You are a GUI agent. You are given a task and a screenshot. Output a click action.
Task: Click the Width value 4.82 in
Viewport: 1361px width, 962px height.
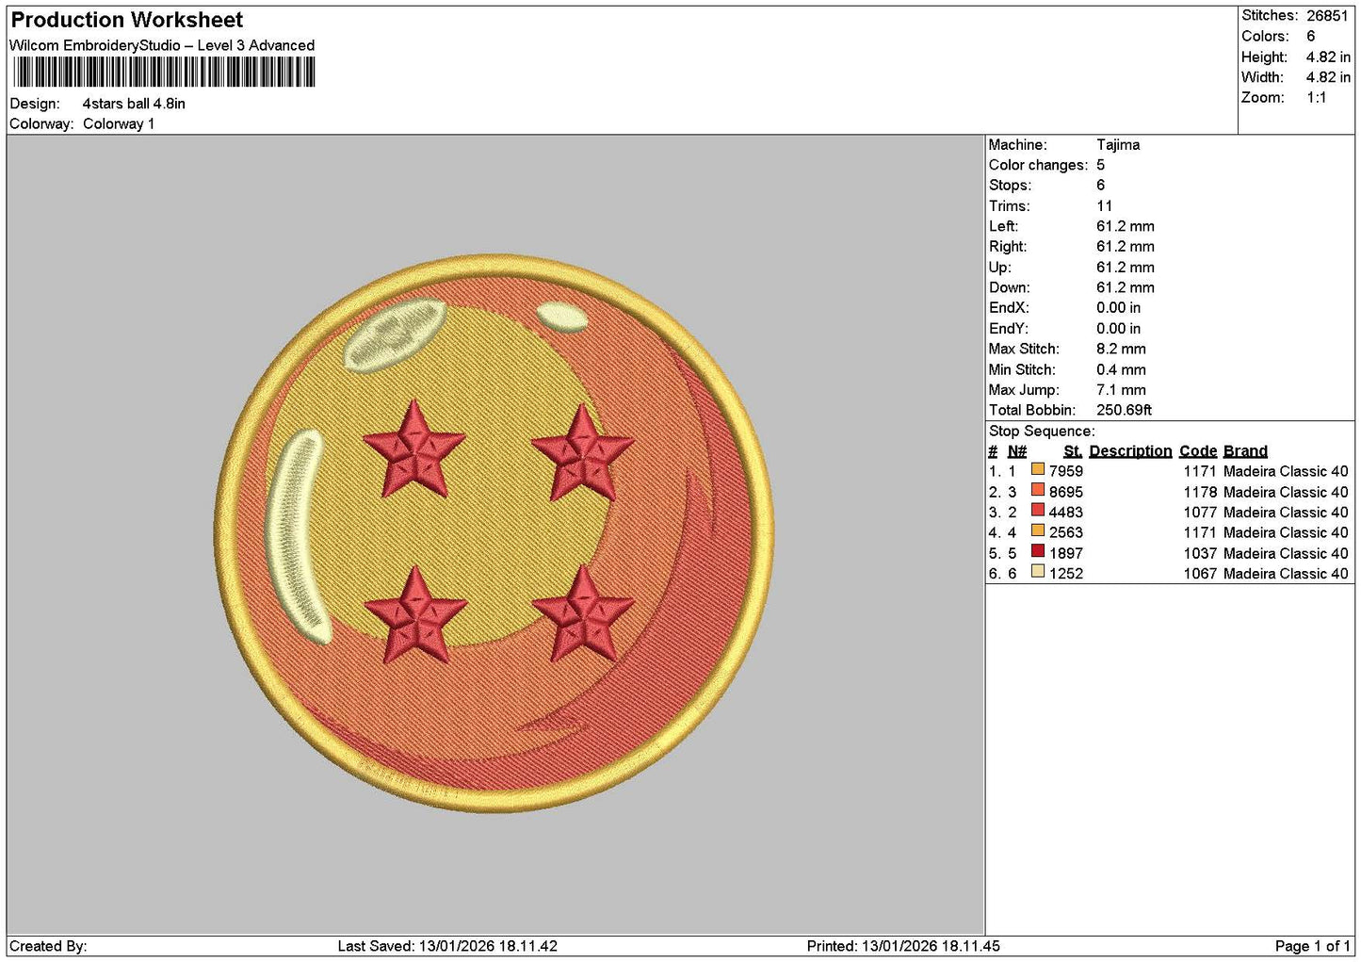point(1328,77)
